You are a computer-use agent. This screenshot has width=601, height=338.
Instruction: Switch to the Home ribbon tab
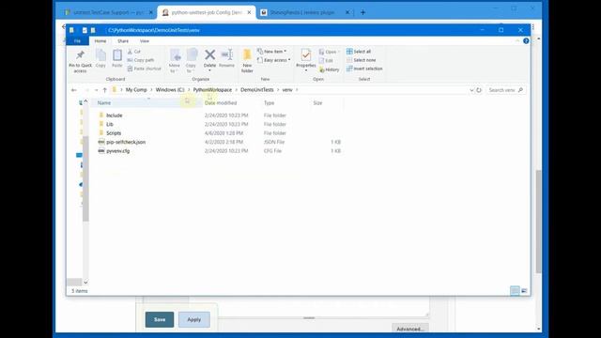click(x=100, y=41)
